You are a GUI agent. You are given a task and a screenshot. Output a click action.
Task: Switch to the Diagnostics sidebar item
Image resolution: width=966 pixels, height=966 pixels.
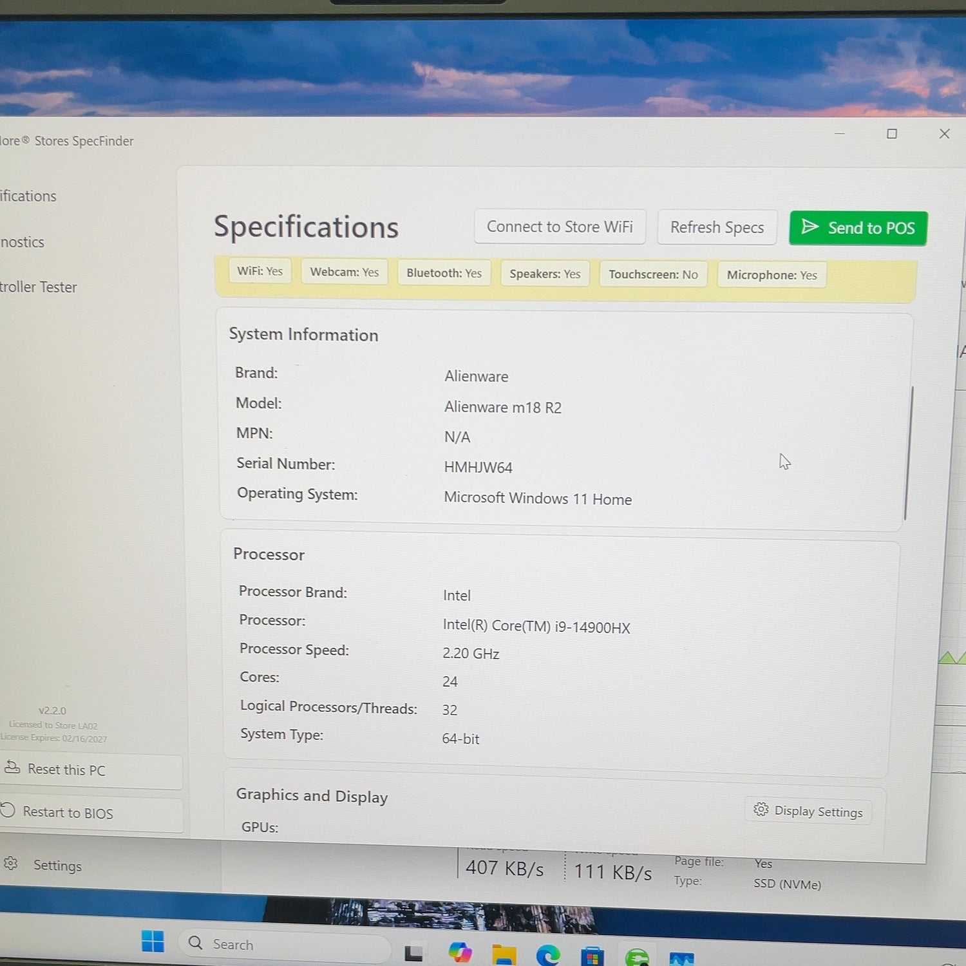23,242
